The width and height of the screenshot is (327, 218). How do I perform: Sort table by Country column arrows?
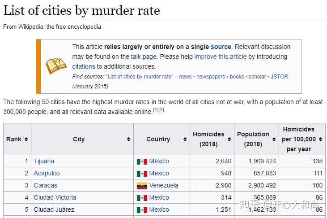[185, 140]
